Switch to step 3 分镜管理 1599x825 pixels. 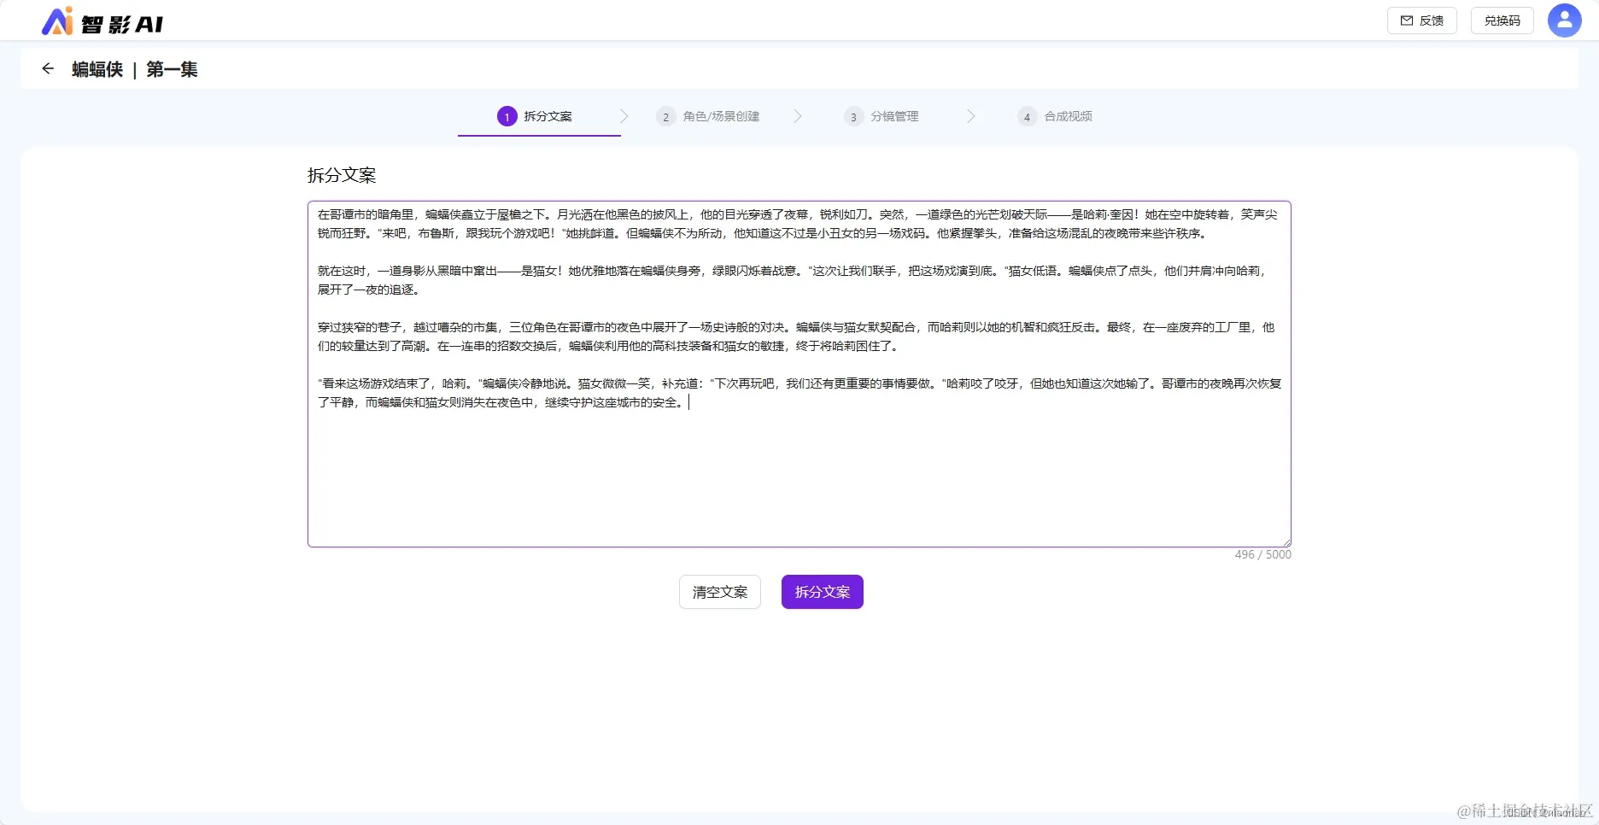(881, 117)
